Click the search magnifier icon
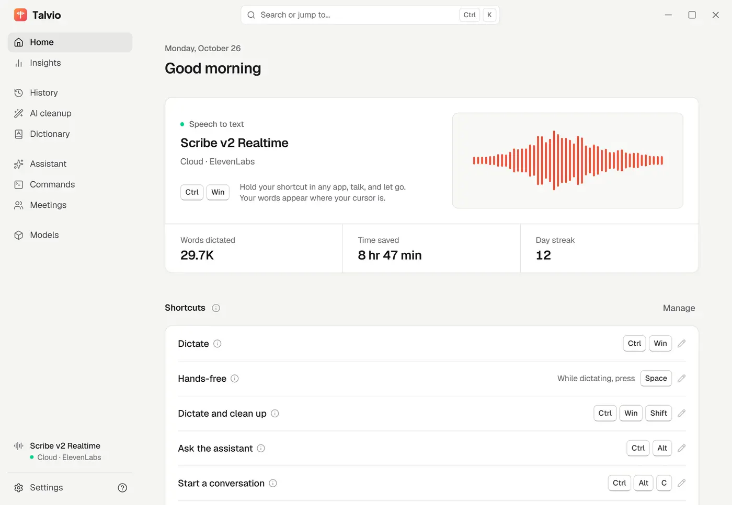The height and width of the screenshot is (505, 732). 251,15
